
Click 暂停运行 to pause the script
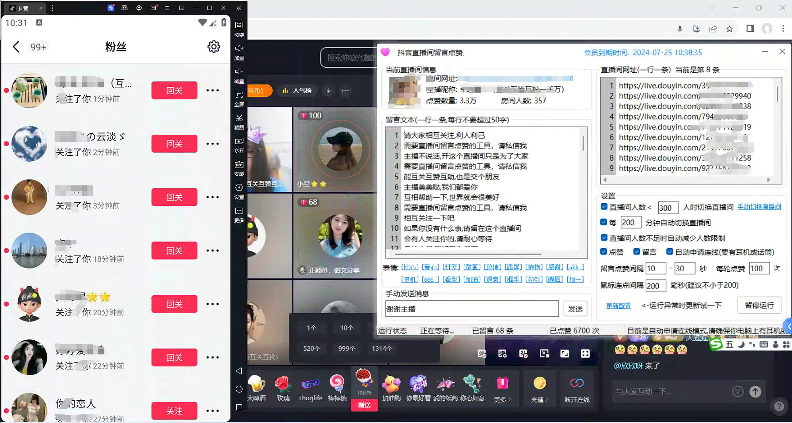[x=759, y=305]
